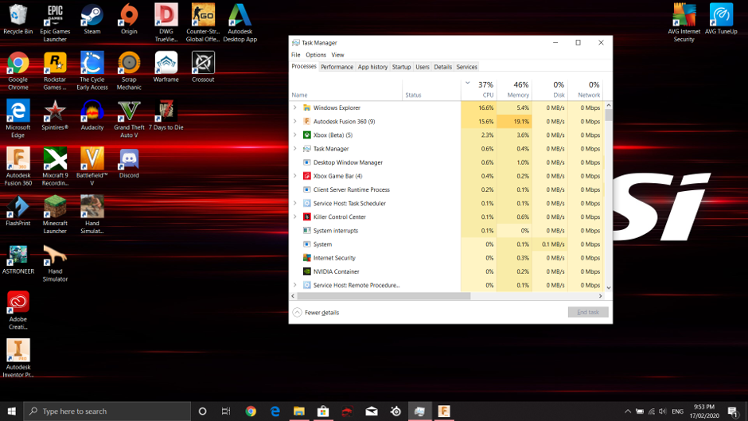The width and height of the screenshot is (748, 421).
Task: Launch Warframe desktop icon
Action: [x=166, y=67]
